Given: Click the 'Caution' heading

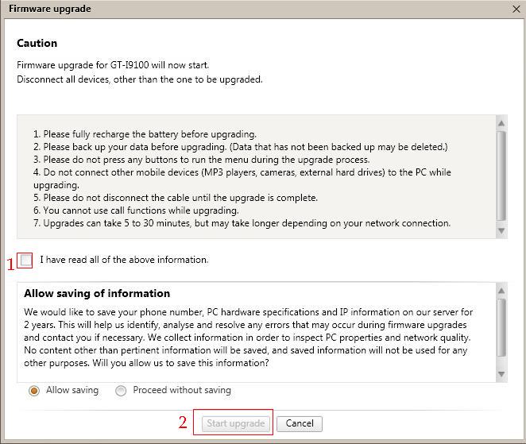Looking at the screenshot, I should pos(37,43).
